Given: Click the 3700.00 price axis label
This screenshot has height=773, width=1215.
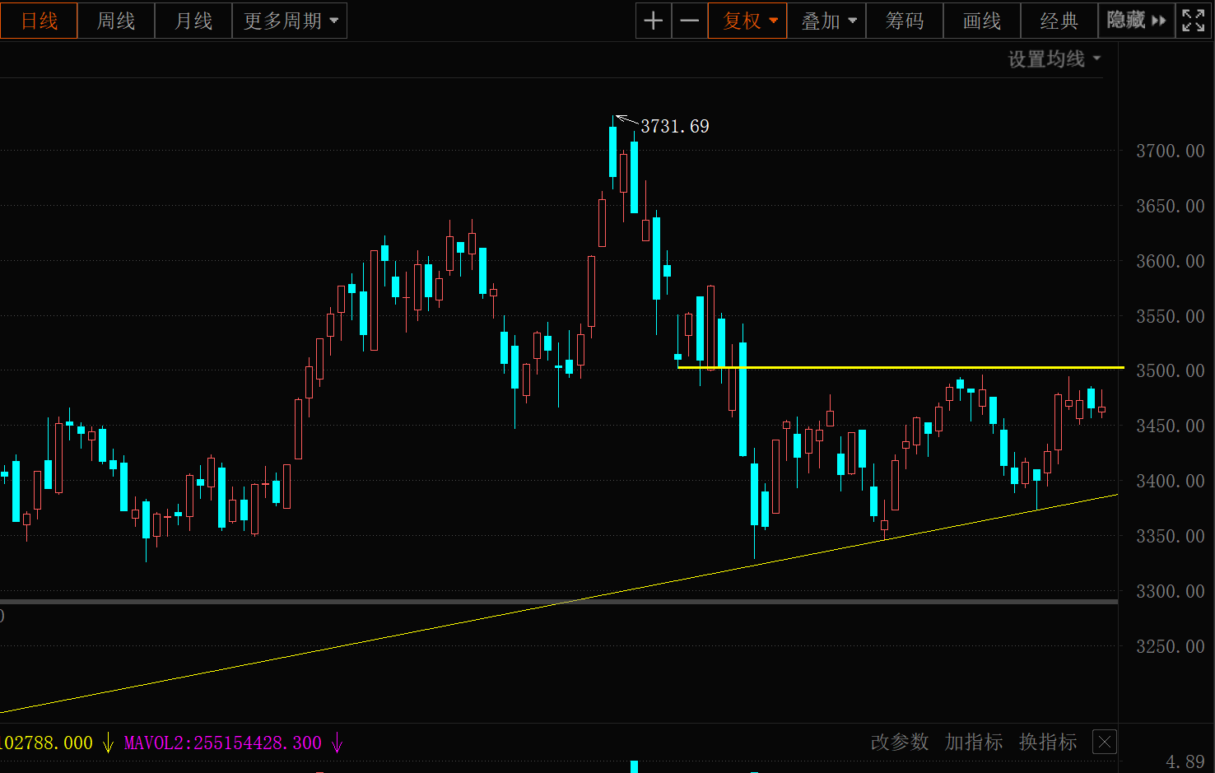Looking at the screenshot, I should [x=1170, y=151].
